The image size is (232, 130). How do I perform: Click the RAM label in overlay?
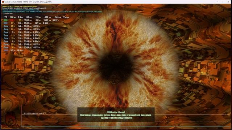[6, 51]
